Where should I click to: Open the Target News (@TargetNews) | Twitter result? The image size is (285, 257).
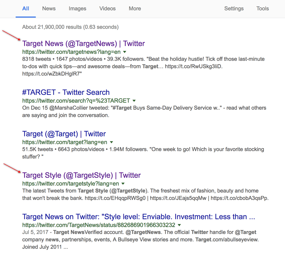(83, 44)
